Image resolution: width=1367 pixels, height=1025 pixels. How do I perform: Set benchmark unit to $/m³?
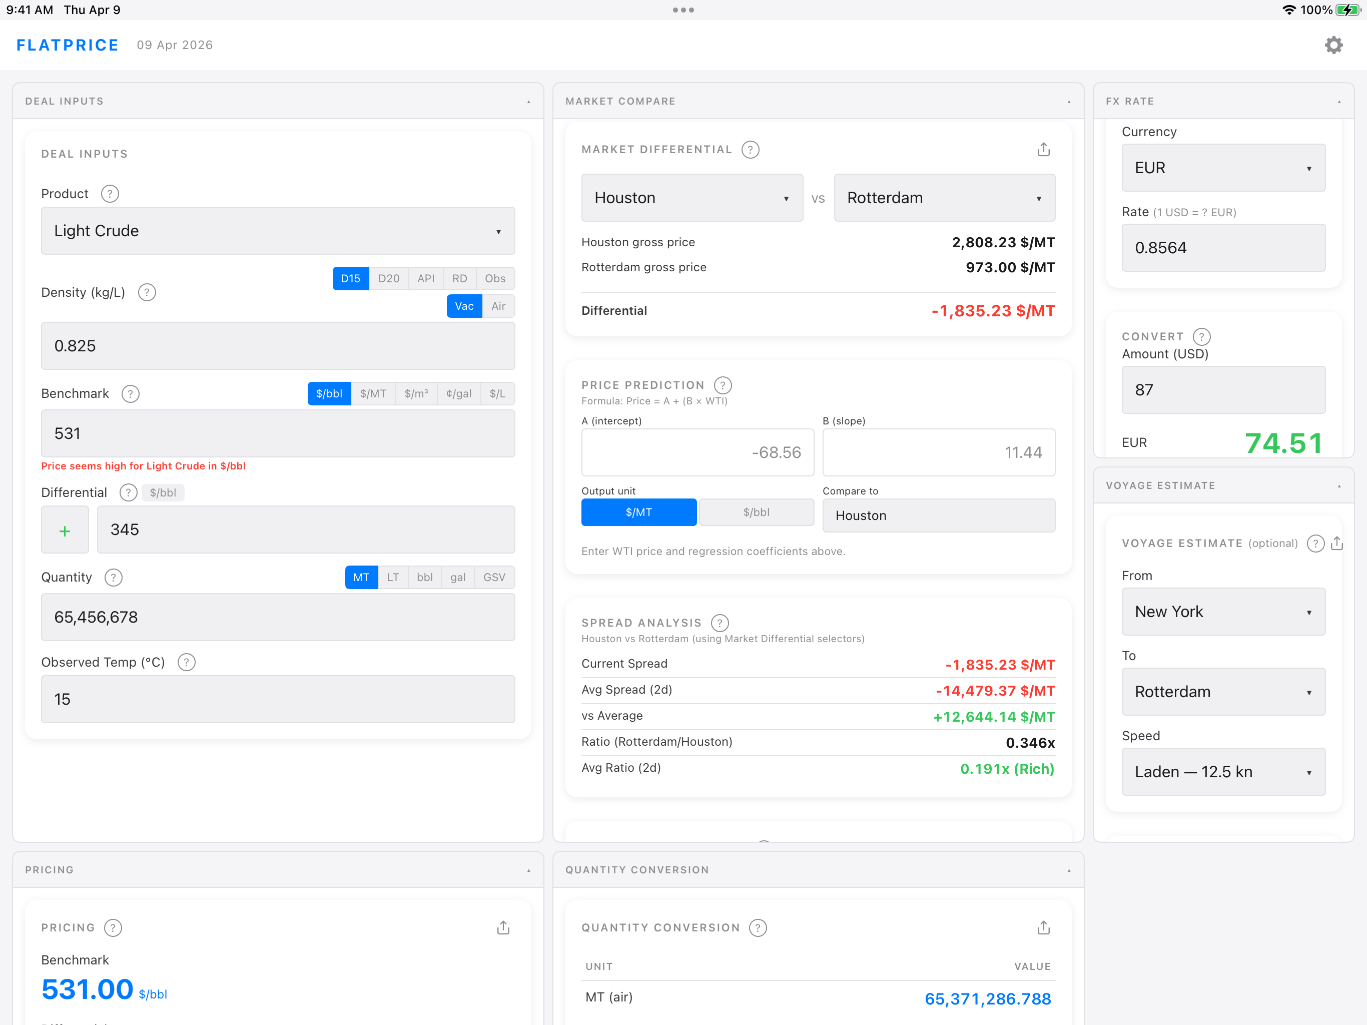point(416,394)
